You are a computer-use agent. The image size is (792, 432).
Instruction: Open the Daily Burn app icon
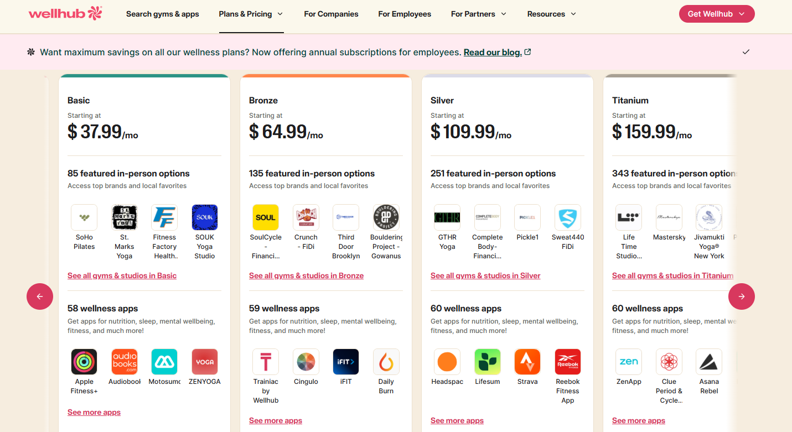click(x=386, y=362)
